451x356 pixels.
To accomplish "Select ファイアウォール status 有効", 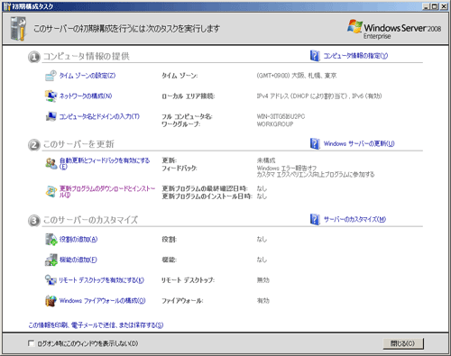I will [x=263, y=301].
